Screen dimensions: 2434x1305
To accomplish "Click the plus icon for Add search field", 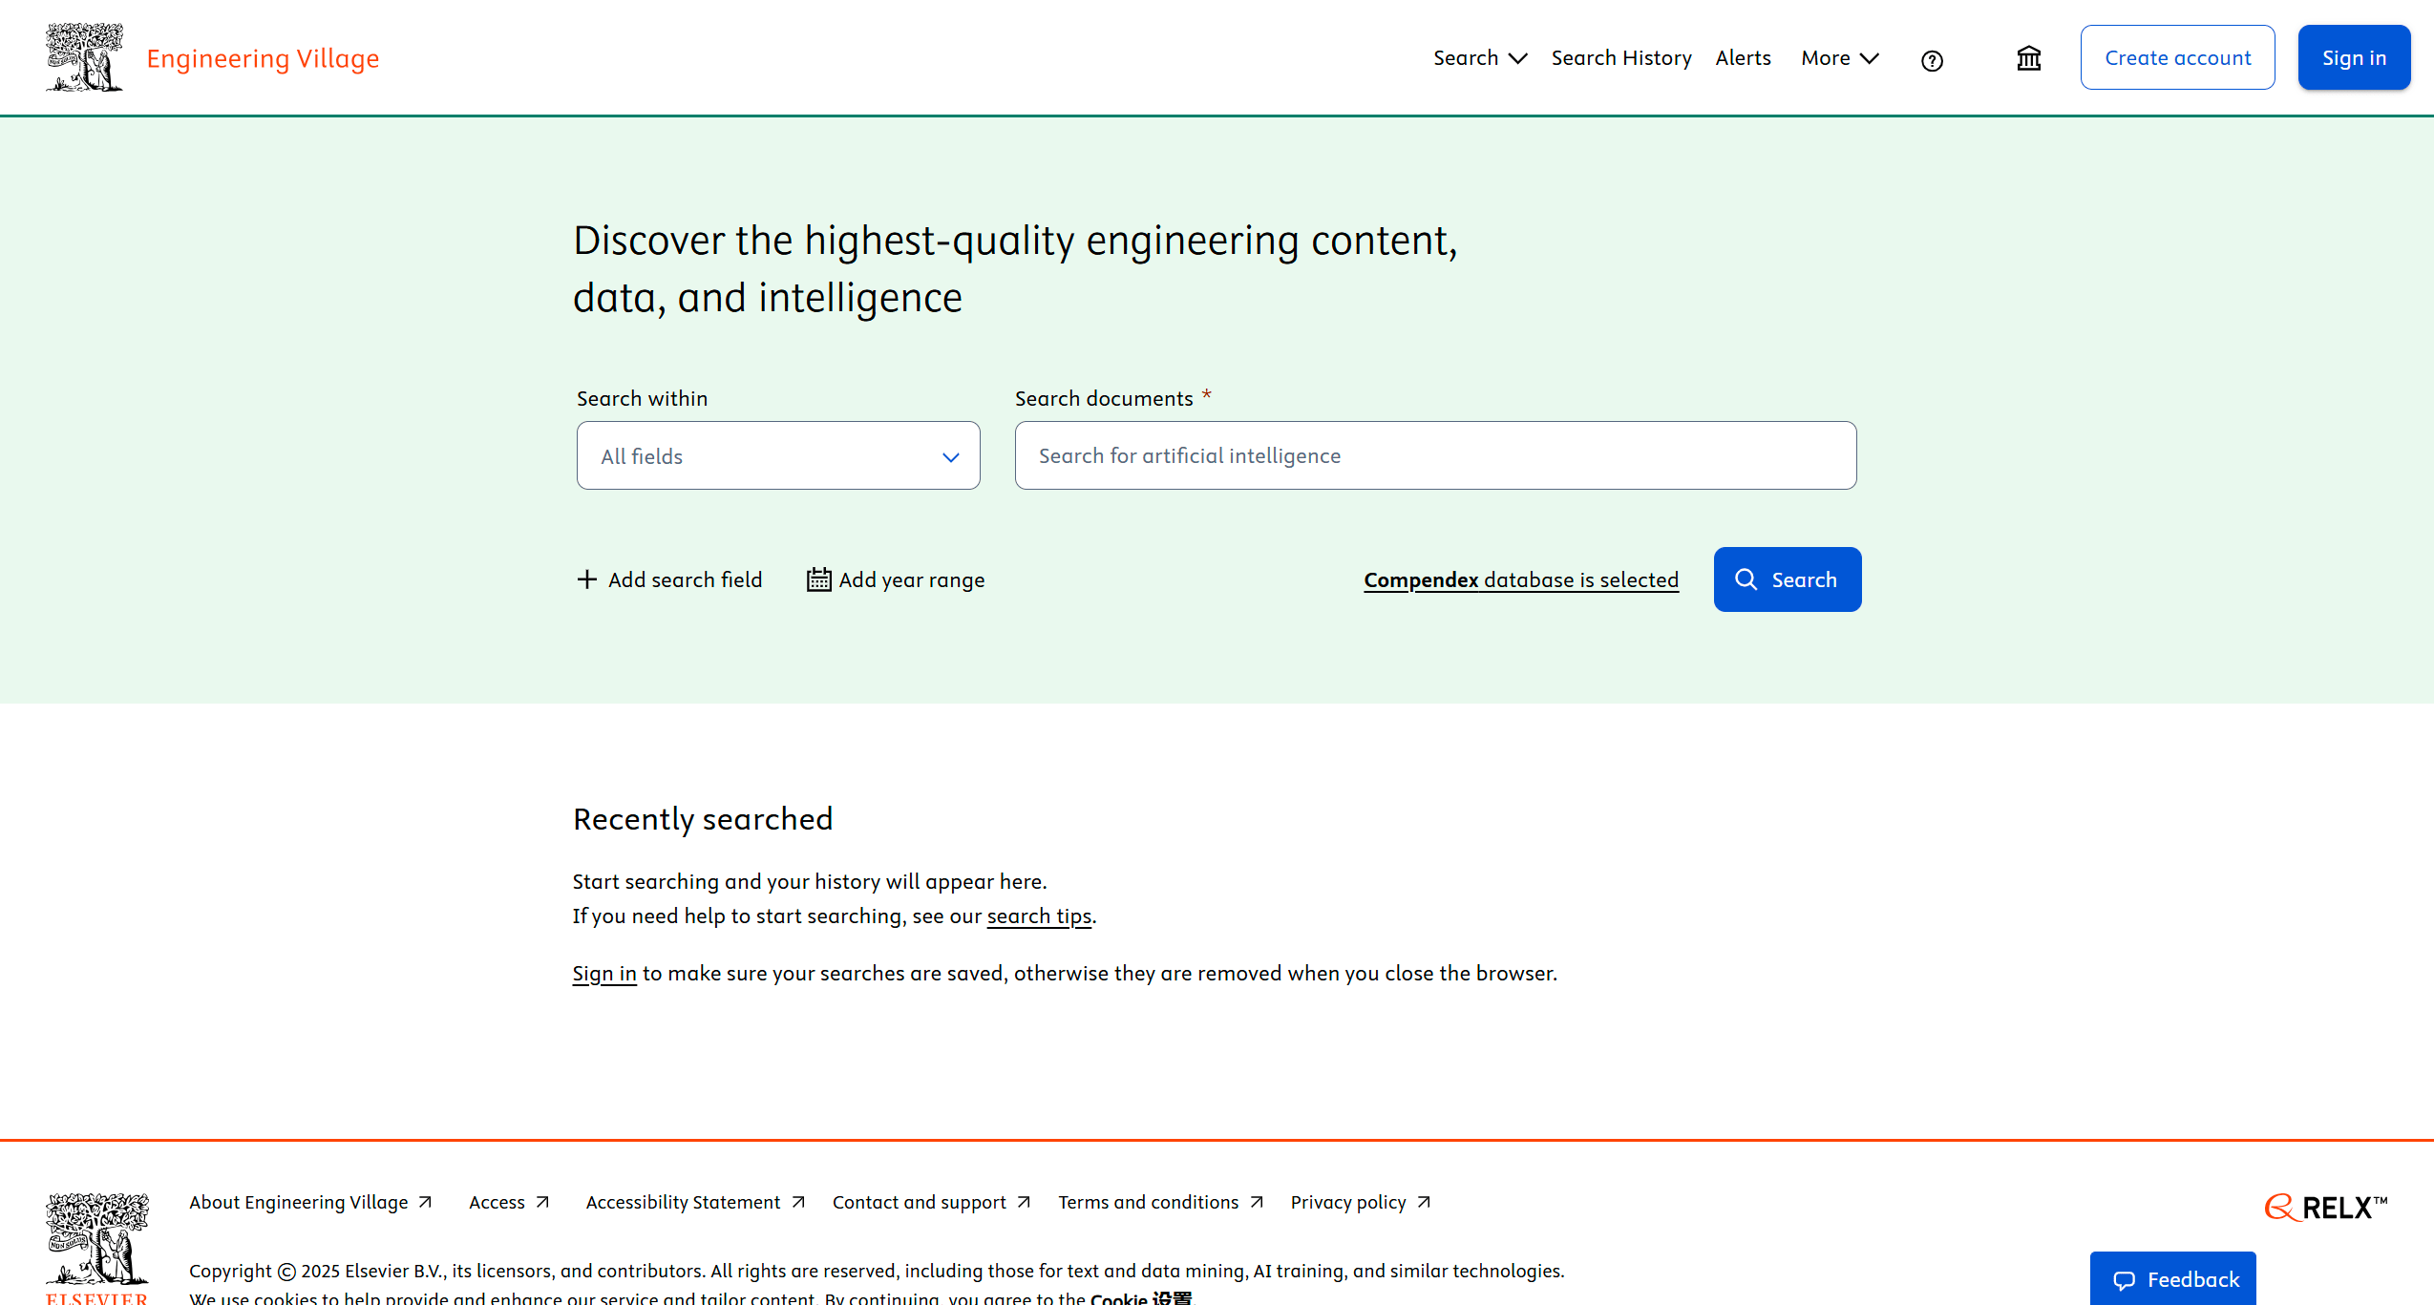I will (x=586, y=579).
